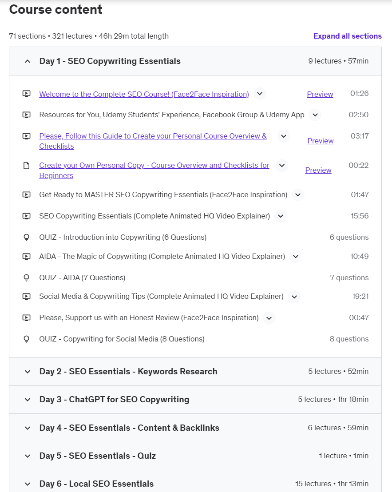The height and width of the screenshot is (492, 392).
Task: Click video icon beside Social Media & Copywriting Tips
Action: (x=27, y=297)
